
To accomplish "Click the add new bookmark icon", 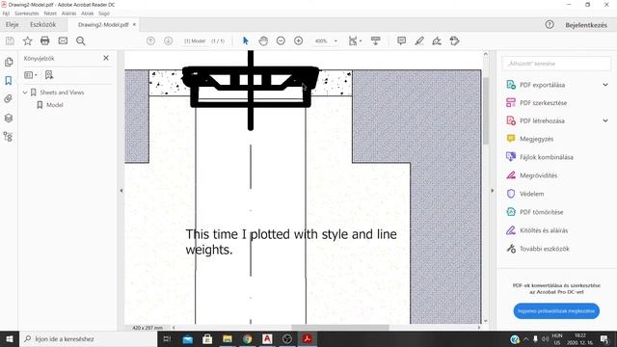I will (x=49, y=75).
